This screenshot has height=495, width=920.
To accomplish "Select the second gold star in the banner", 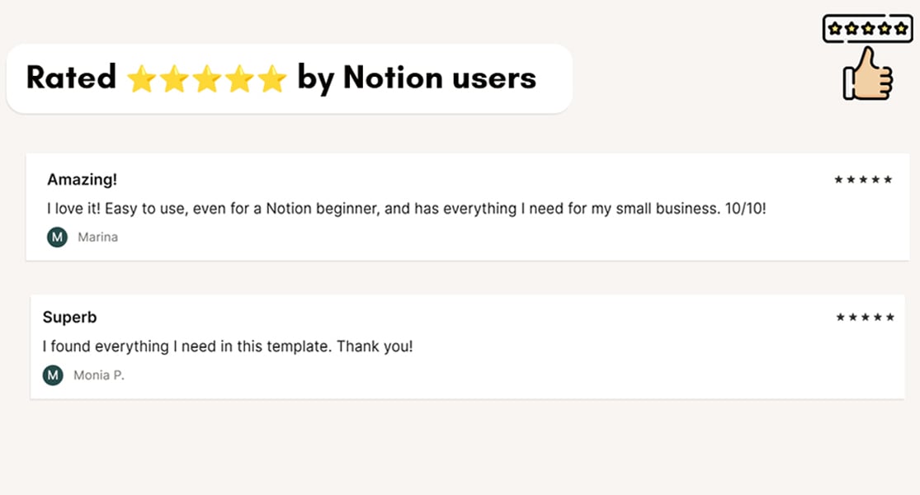I will (x=174, y=80).
